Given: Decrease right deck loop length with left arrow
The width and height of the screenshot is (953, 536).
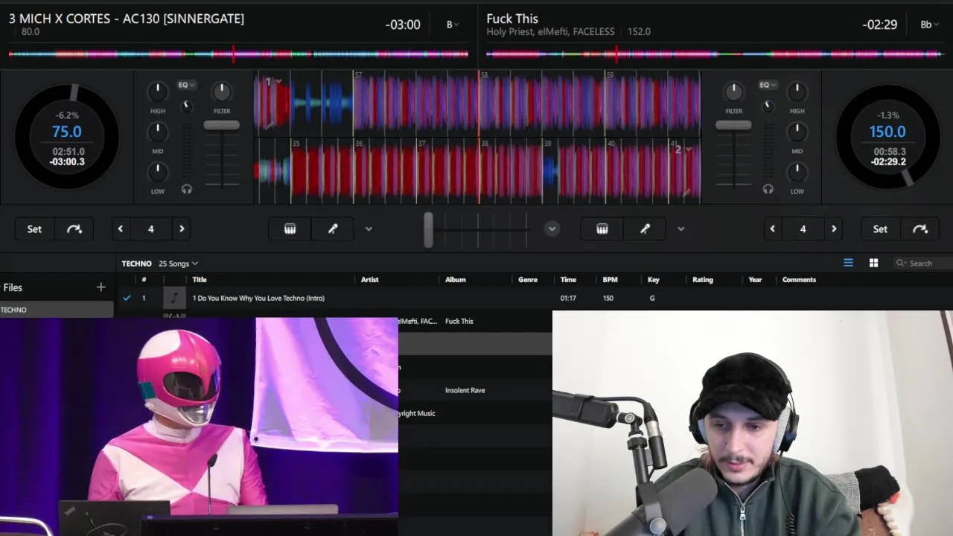Looking at the screenshot, I should point(772,229).
